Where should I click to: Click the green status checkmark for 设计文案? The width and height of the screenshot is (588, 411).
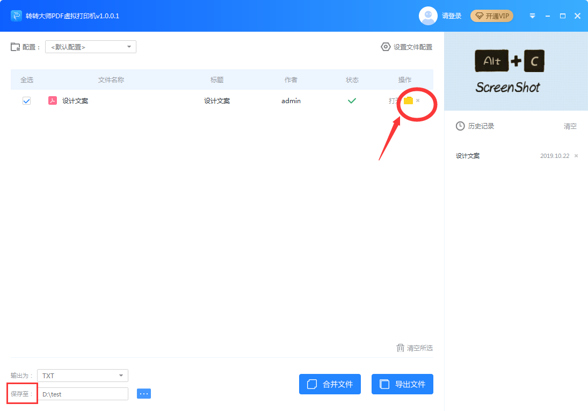[352, 100]
